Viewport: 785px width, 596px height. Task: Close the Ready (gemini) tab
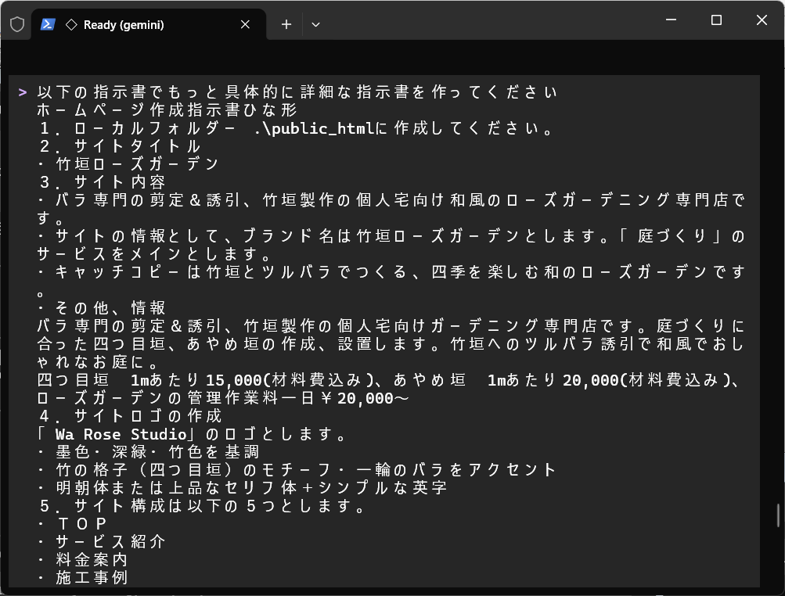(x=245, y=24)
